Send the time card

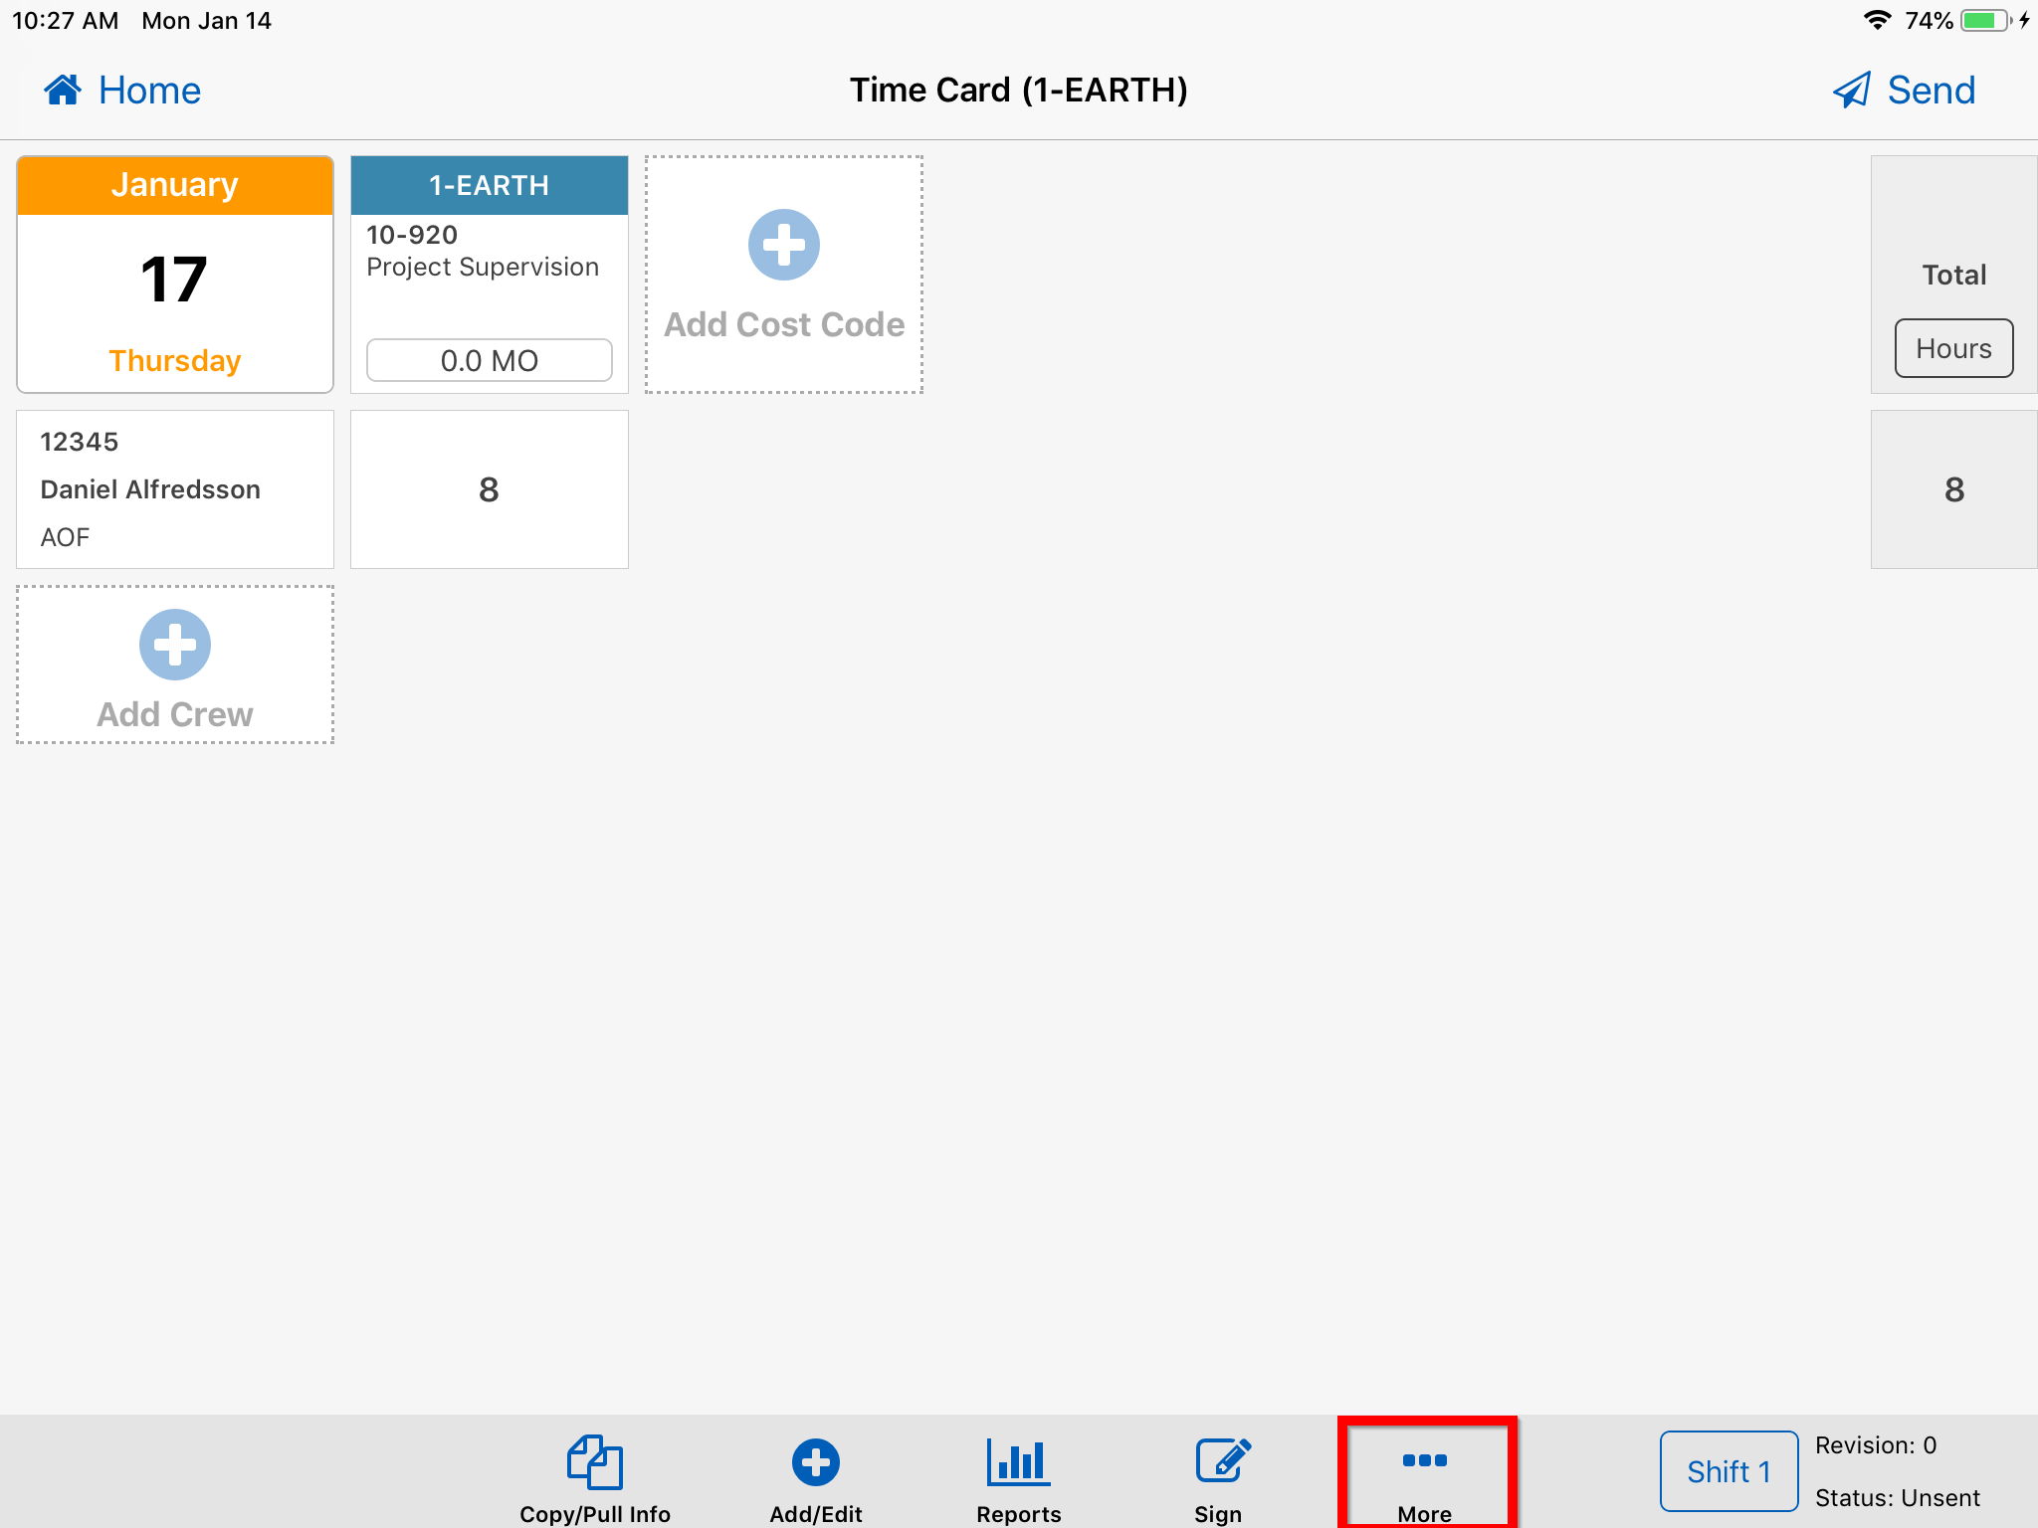coord(1903,90)
